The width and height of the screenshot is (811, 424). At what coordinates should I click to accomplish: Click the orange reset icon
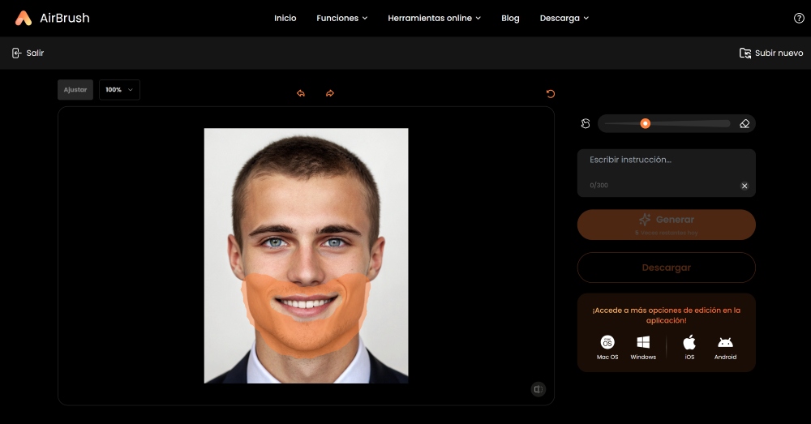pos(551,93)
